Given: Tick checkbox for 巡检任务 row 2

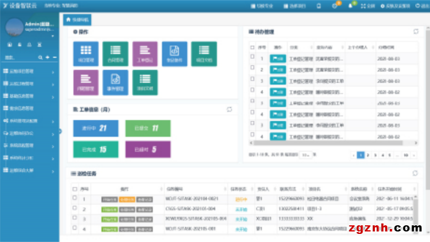Looking at the screenshot, I should 74,208.
